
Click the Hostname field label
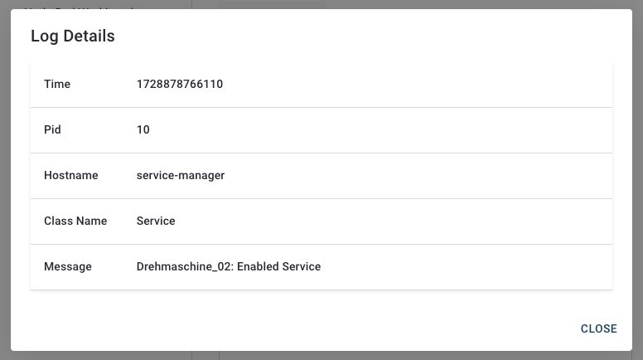point(70,176)
